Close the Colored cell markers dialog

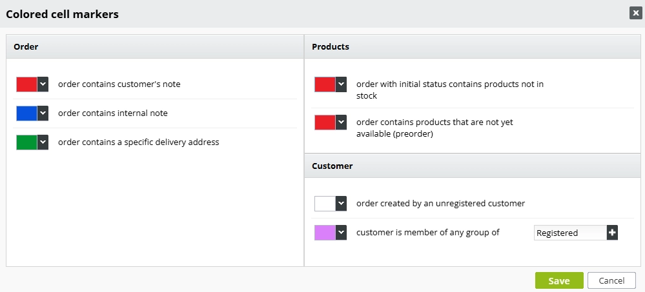tap(636, 14)
